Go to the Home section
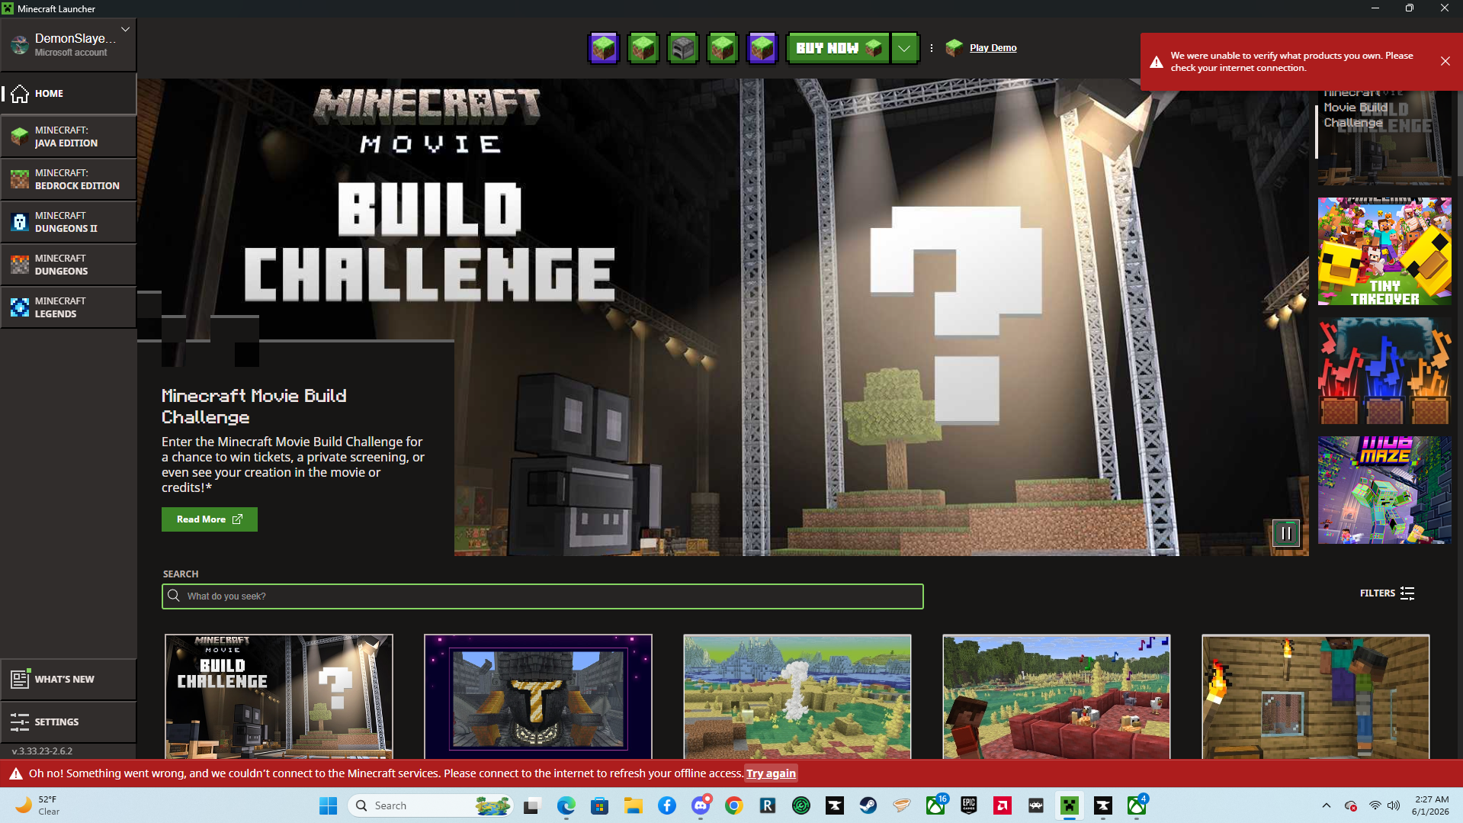This screenshot has width=1463, height=823. tap(69, 94)
